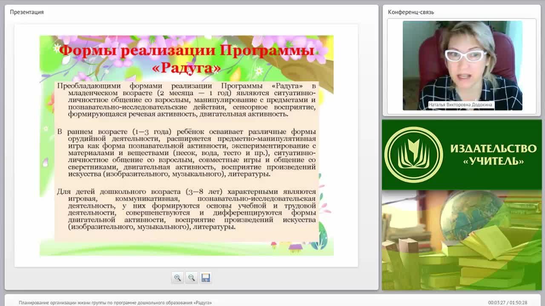Click the Издательство «Учитель» round logo emblem
The width and height of the screenshot is (545, 306).
click(x=413, y=155)
